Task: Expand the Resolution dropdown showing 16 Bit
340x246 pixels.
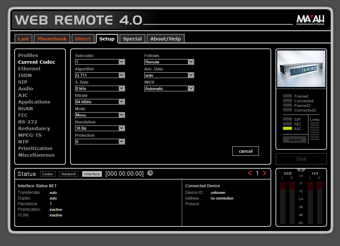Action: (100, 128)
